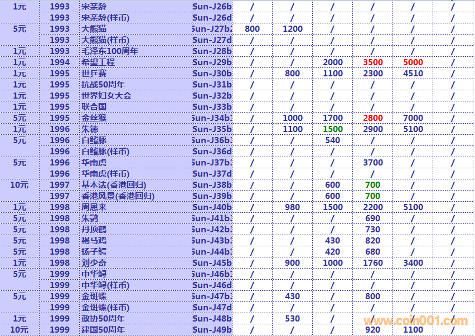Select the red 5000 price cell
The height and width of the screenshot is (336, 475).
click(x=413, y=62)
